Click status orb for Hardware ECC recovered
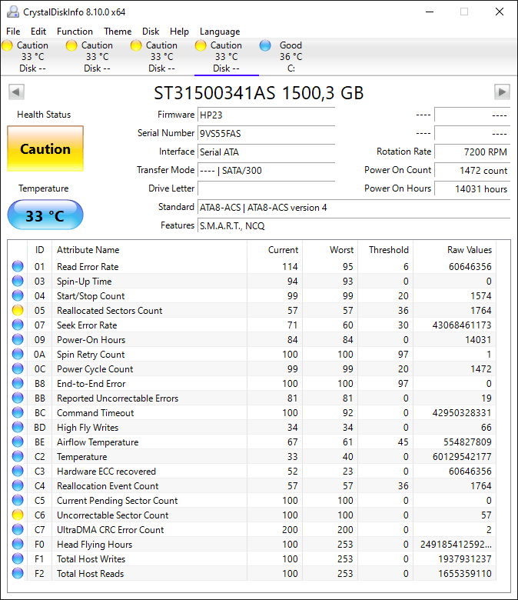Image resolution: width=518 pixels, height=600 pixels. [18, 471]
